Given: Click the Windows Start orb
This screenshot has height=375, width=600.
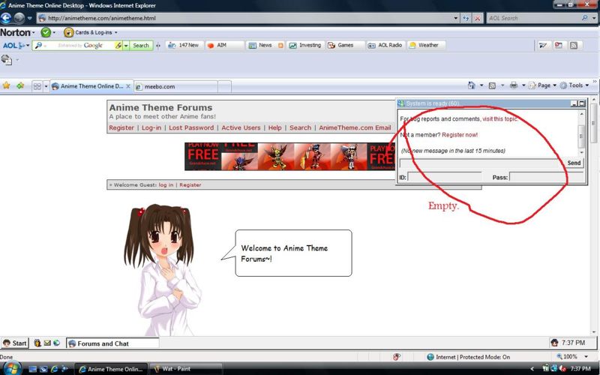Looking at the screenshot, I should pyautogui.click(x=11, y=368).
